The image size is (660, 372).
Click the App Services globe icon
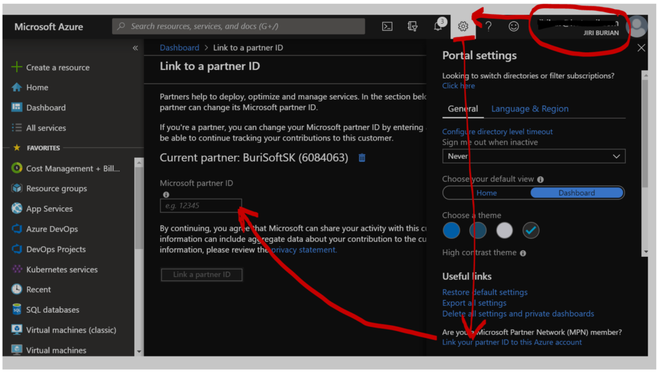tap(17, 208)
